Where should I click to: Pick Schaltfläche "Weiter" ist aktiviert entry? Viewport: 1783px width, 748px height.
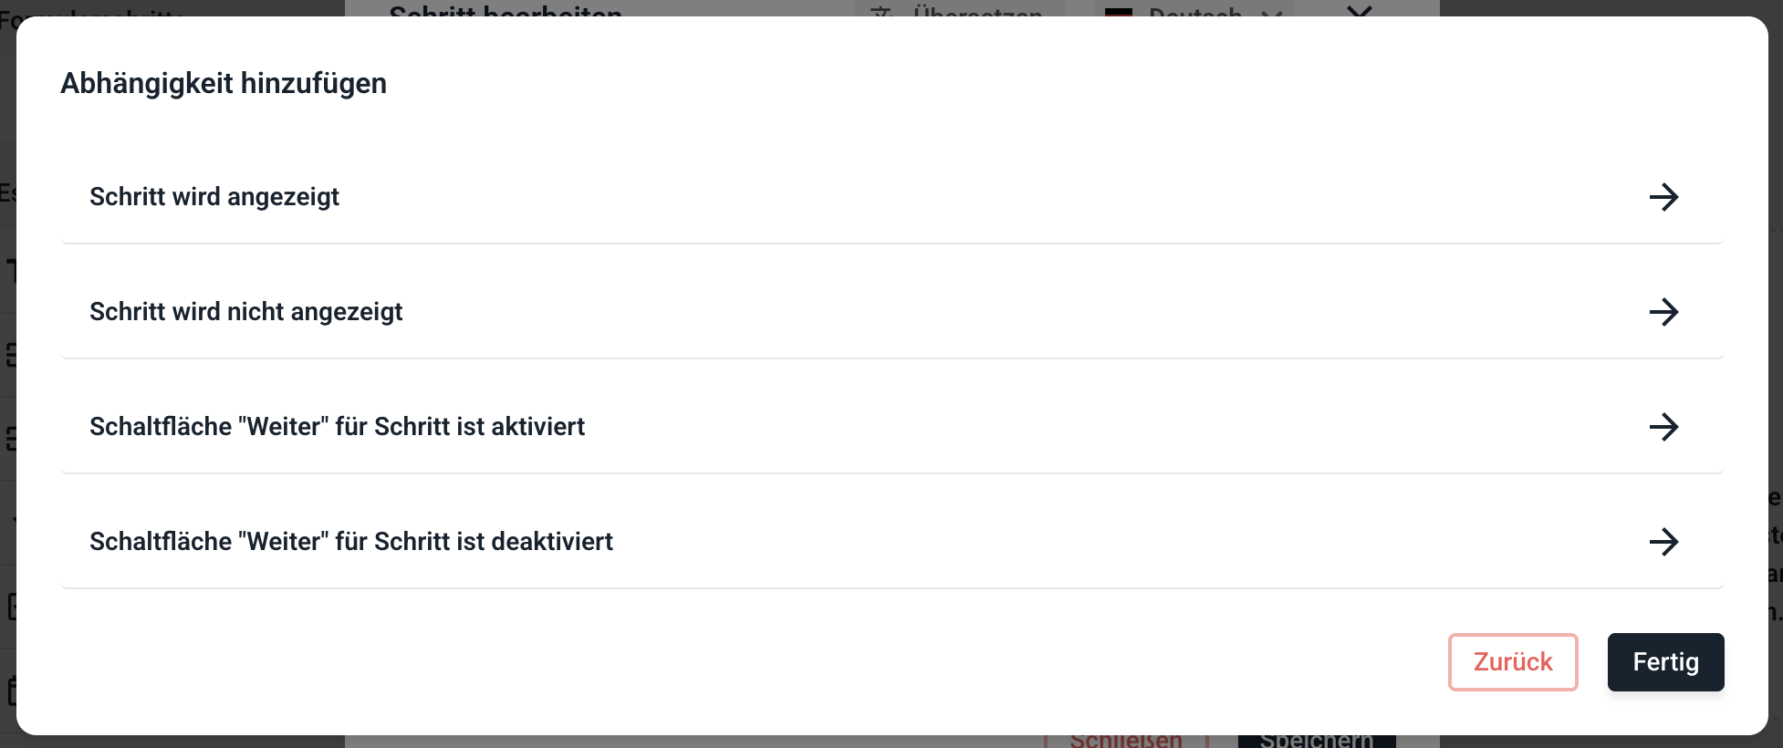(891, 427)
